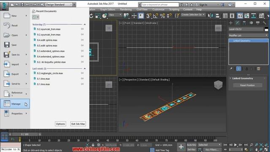The image size is (270, 152).
Task: Toggle Percent Snap
Action: [162, 16]
